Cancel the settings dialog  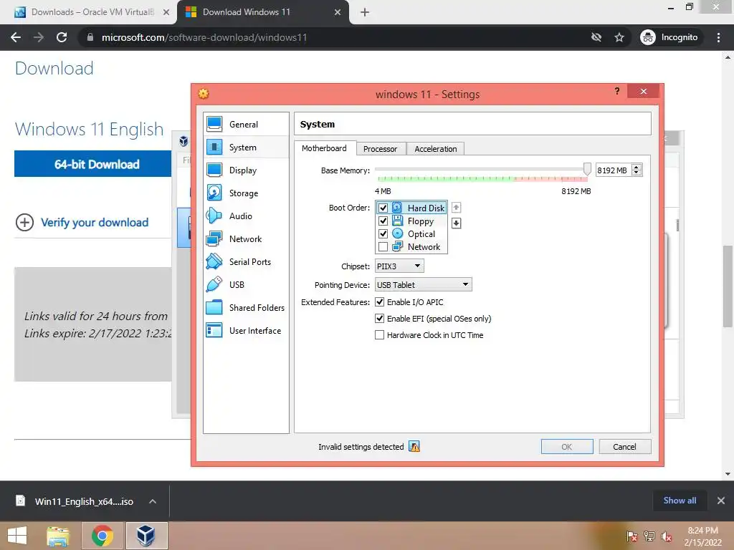click(x=624, y=447)
